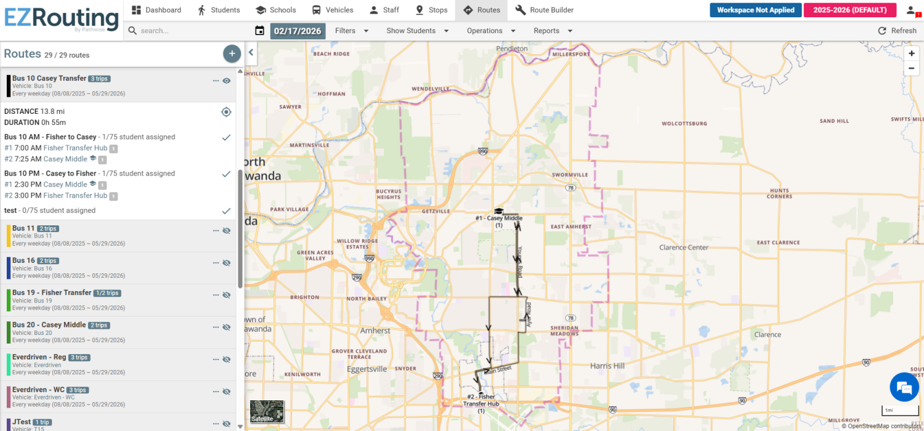
Task: Open the live chat bubble
Action: [904, 387]
